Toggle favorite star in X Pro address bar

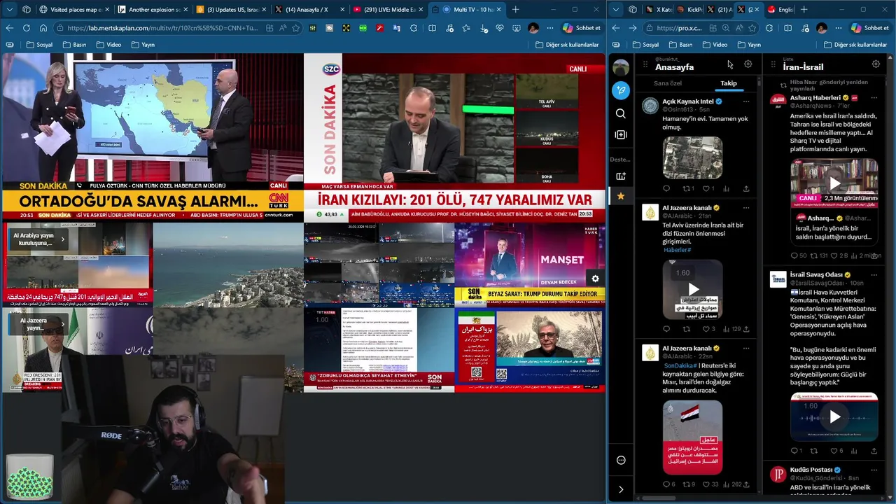752,28
